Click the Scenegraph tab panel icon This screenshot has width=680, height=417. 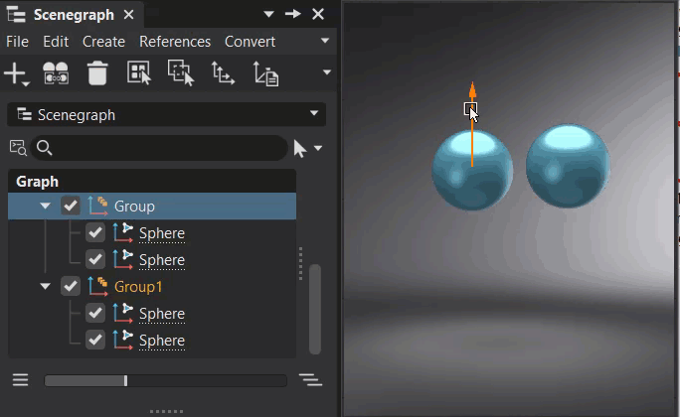(x=17, y=14)
